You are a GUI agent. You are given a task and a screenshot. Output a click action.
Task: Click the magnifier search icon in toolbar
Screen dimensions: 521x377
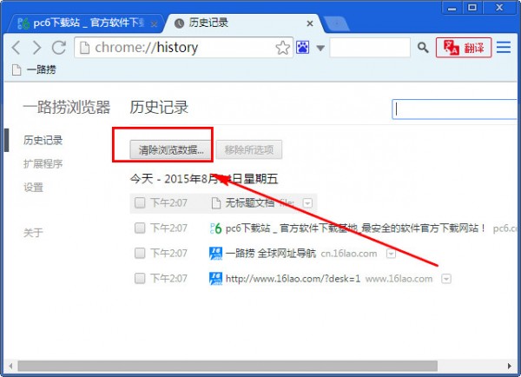tap(423, 48)
